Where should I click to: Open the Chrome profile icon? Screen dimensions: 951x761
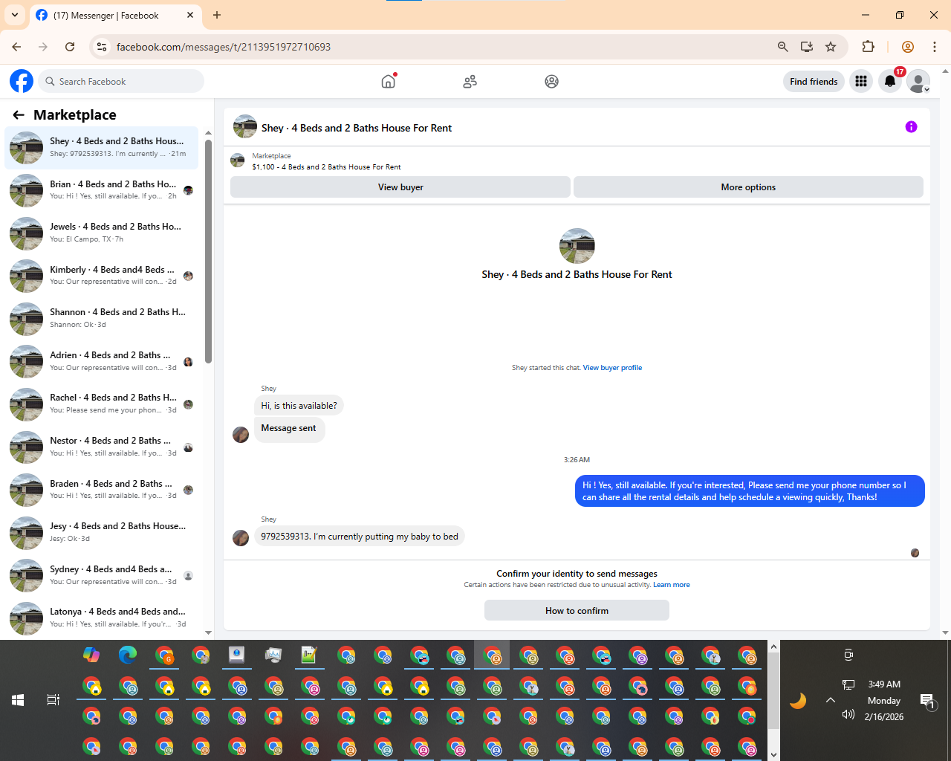click(907, 47)
